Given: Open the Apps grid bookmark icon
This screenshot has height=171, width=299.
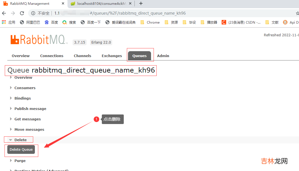Looking at the screenshot, I should tap(4, 22).
